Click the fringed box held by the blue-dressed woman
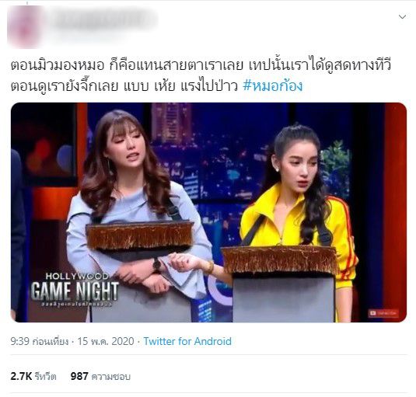416x397 pixels. click(140, 235)
